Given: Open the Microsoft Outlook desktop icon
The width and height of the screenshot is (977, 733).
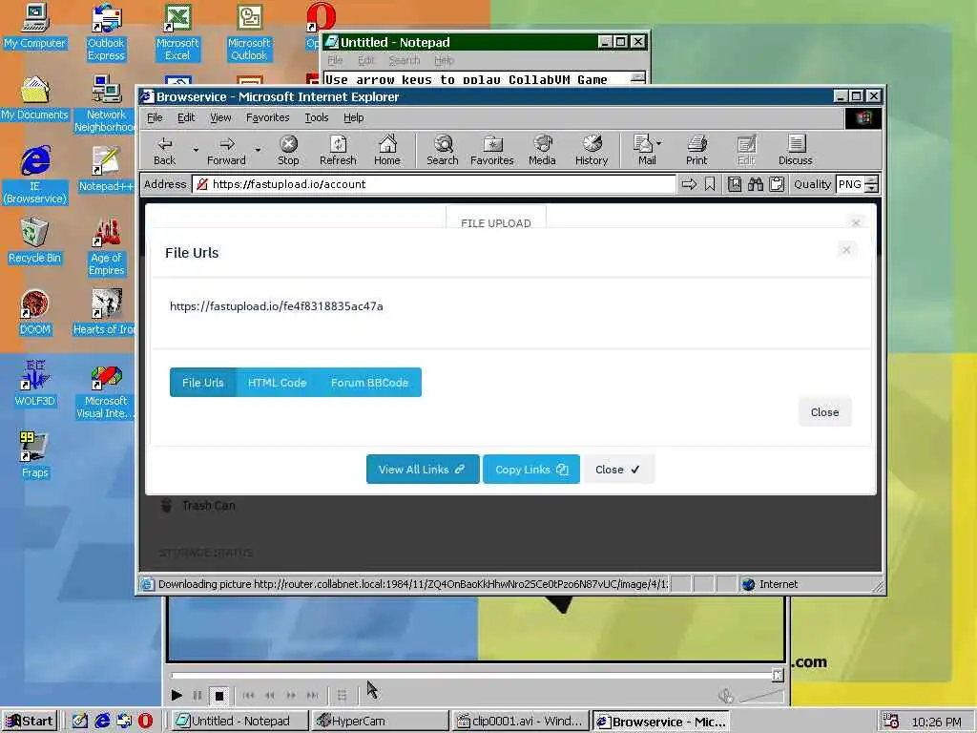Looking at the screenshot, I should coord(249,32).
